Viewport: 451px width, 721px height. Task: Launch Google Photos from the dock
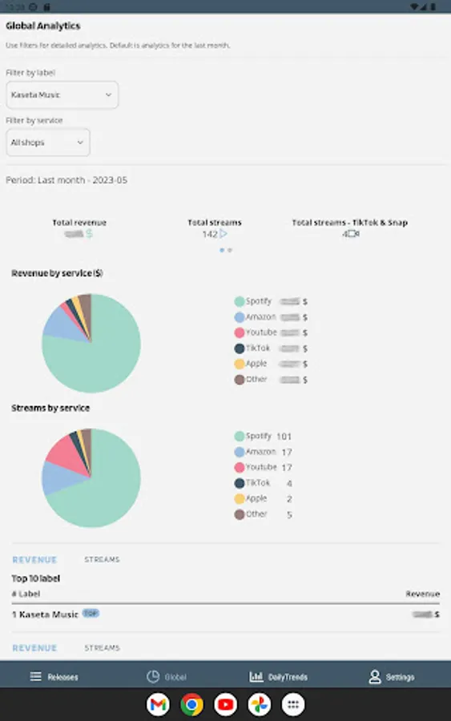[260, 704]
